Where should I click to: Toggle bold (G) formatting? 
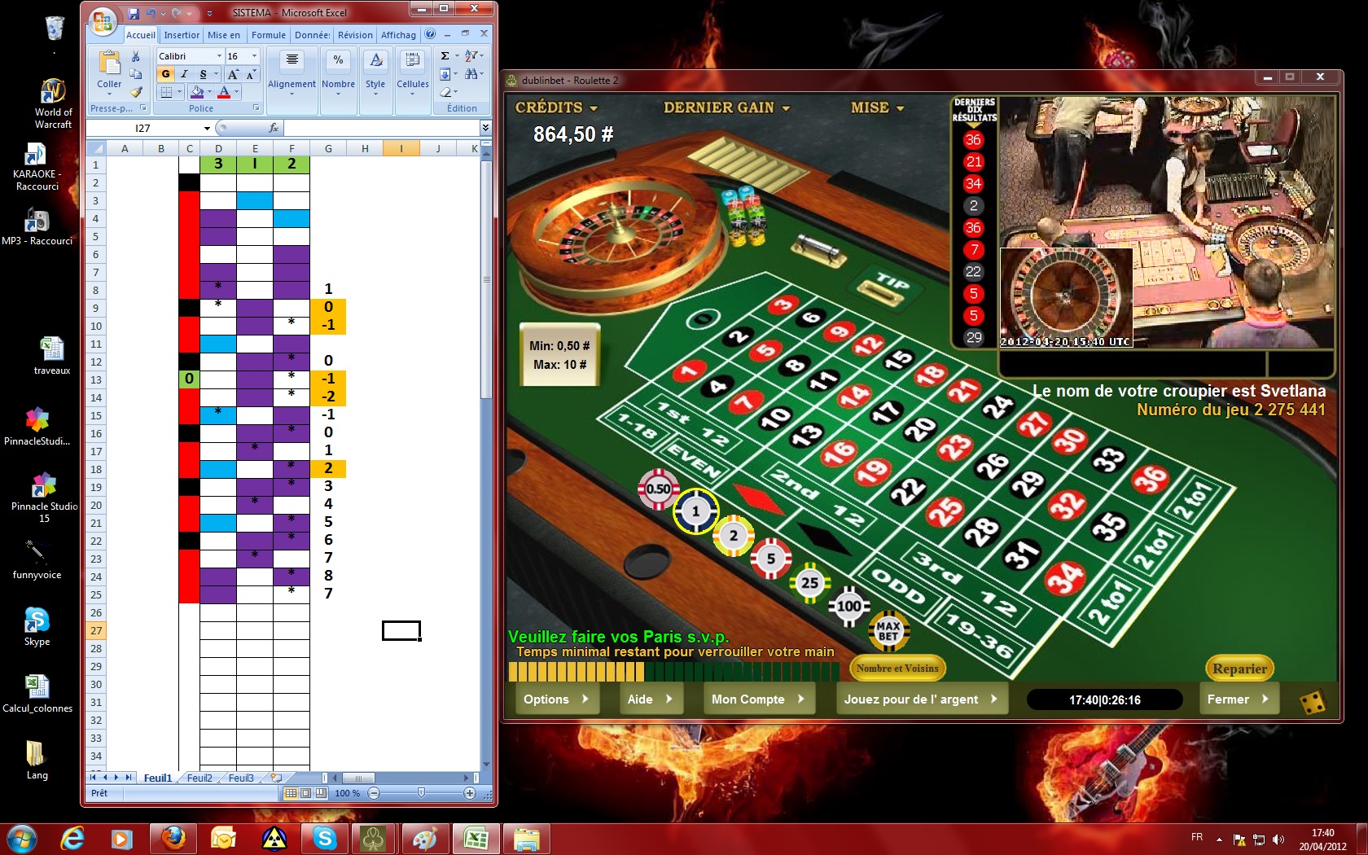point(166,74)
